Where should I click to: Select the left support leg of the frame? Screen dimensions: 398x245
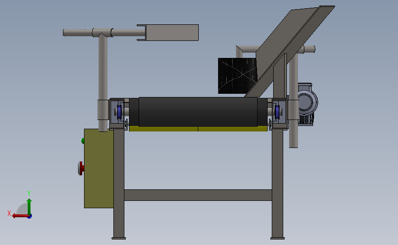(x=119, y=183)
